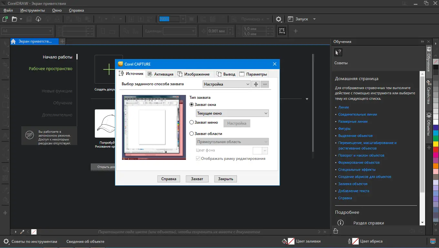Switch to the Активация tab
This screenshot has height=248, width=439.
click(x=160, y=74)
